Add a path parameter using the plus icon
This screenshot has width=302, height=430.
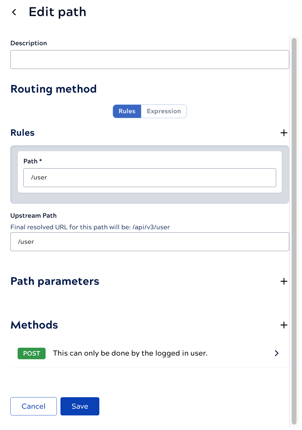click(284, 281)
